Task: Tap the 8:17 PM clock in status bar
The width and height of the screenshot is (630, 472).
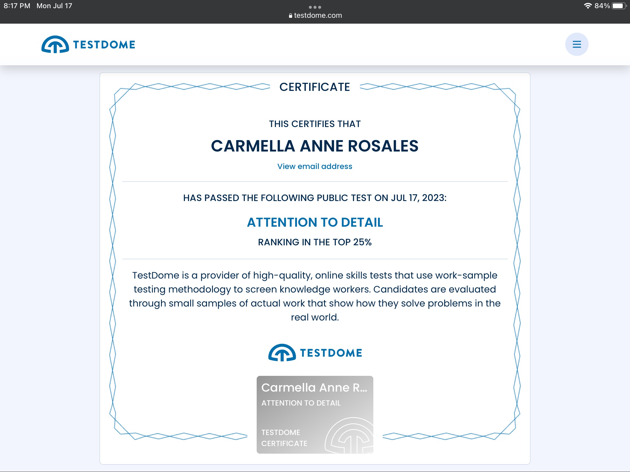Action: [x=17, y=6]
